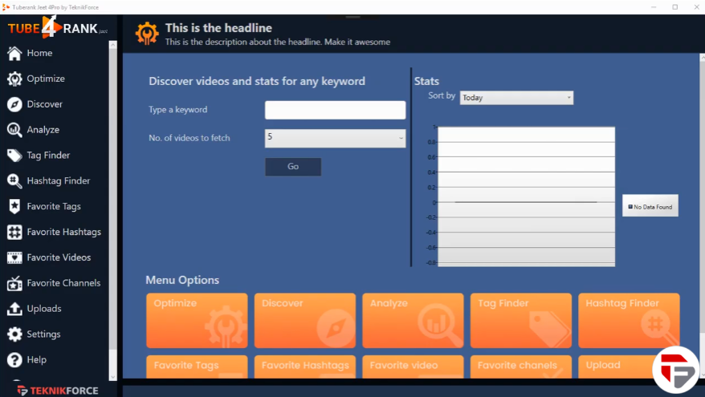
Task: Click the Favorite Hashtags orange tile
Action: coord(305,367)
